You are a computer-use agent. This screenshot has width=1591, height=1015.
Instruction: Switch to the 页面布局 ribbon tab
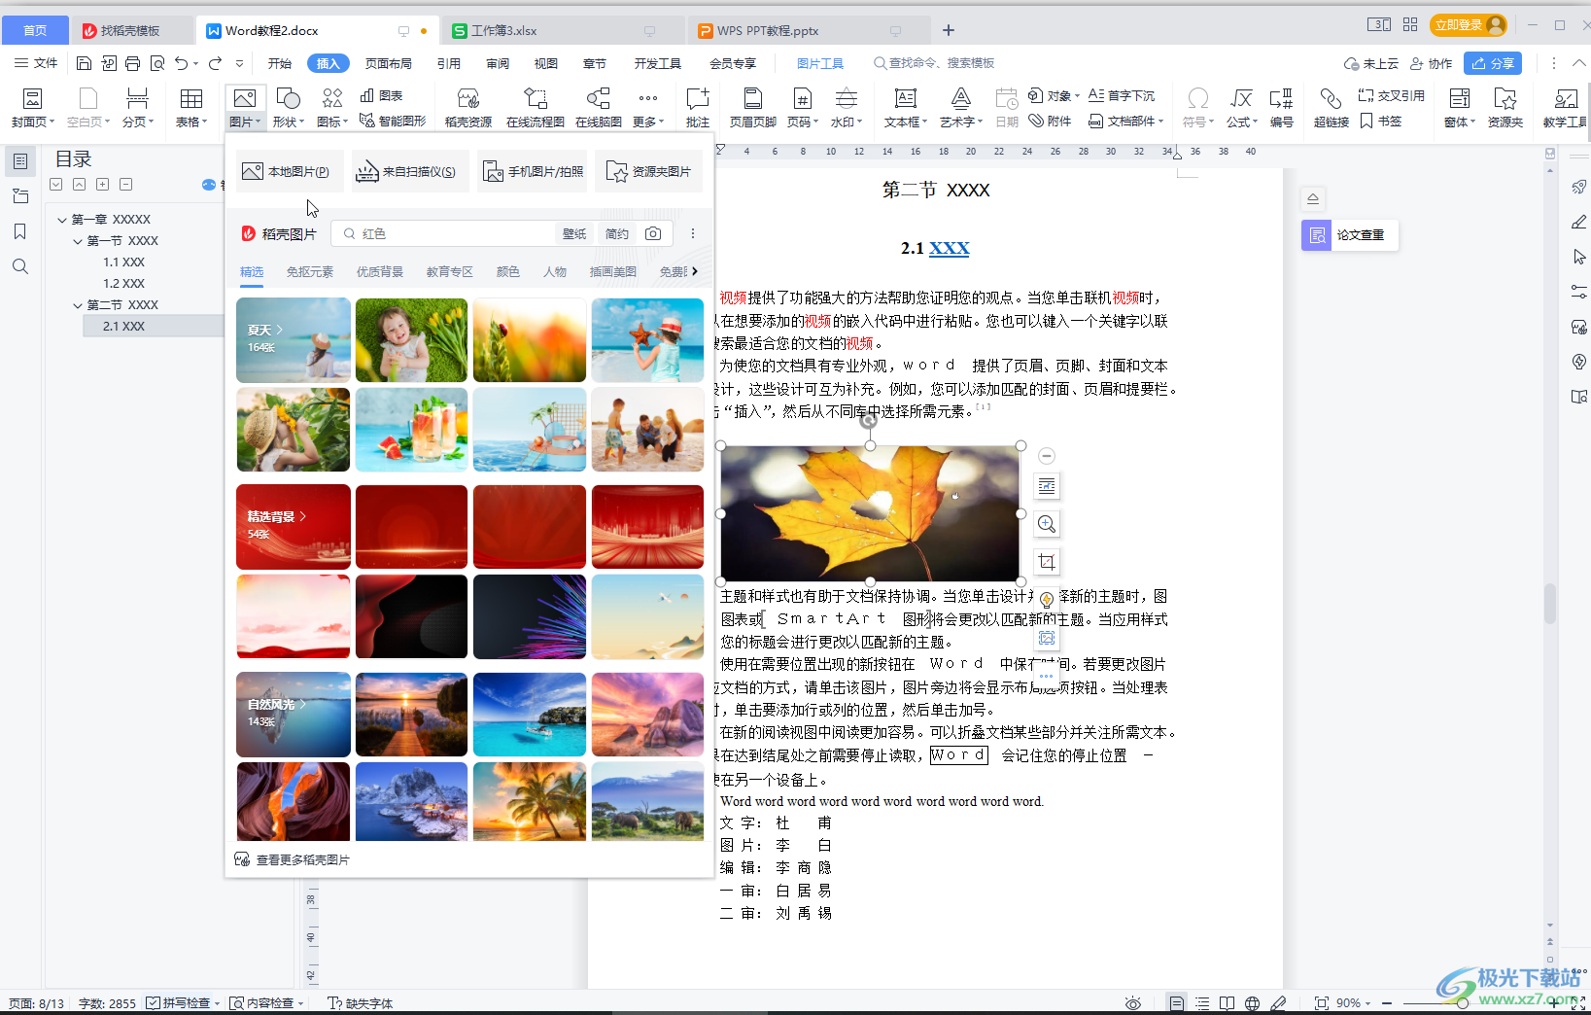point(390,63)
